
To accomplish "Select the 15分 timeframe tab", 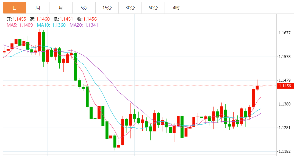I will (107, 8).
